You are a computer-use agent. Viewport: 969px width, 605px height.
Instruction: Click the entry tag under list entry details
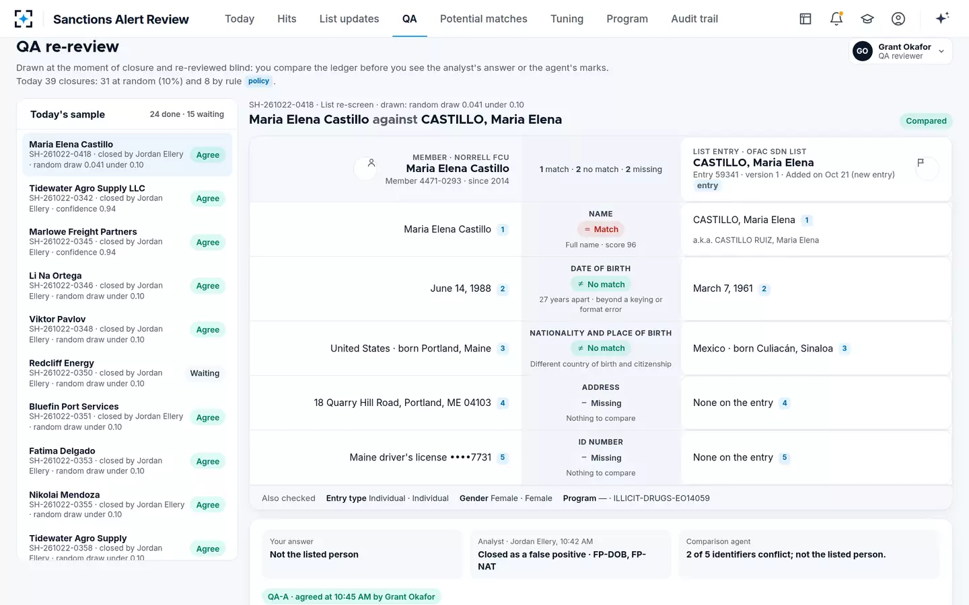(x=707, y=186)
